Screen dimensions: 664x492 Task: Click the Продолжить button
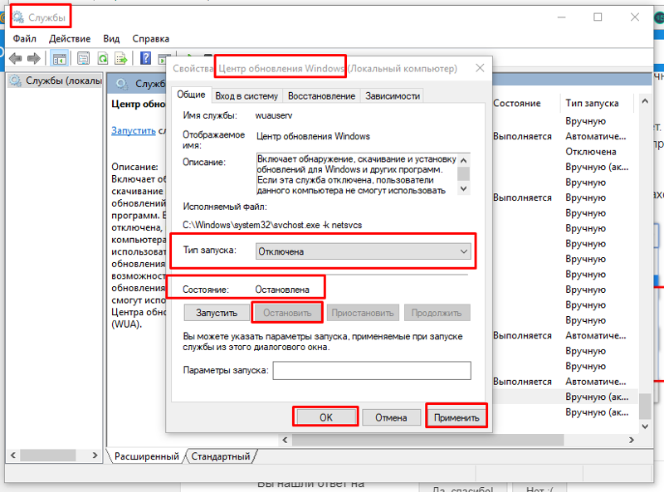click(x=437, y=313)
